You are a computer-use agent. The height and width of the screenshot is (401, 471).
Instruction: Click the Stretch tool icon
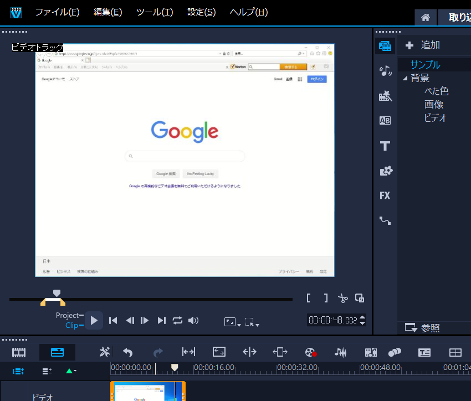point(219,352)
